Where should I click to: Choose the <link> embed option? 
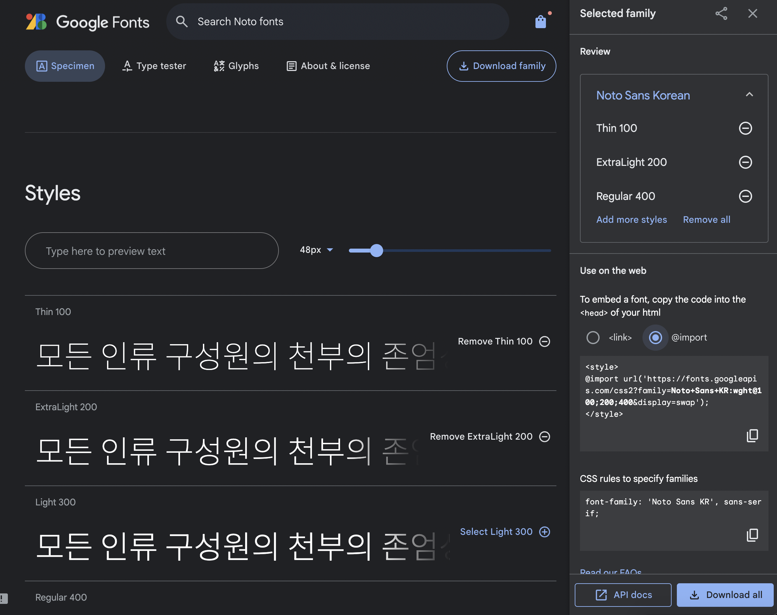click(592, 337)
